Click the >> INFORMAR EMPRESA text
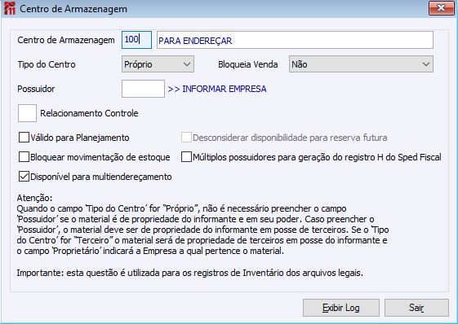This screenshot has height=324, width=458. [x=217, y=89]
